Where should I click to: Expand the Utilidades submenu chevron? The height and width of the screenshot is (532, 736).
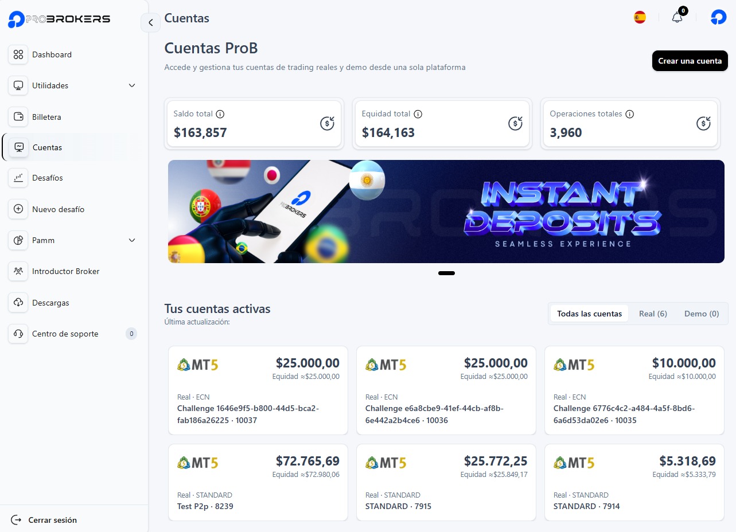132,85
